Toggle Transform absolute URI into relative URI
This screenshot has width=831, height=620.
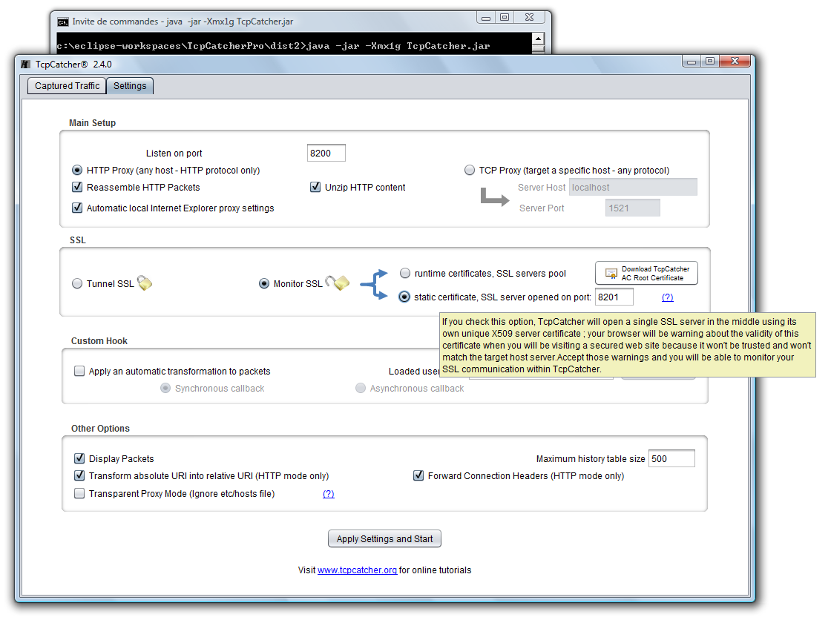[x=79, y=475]
